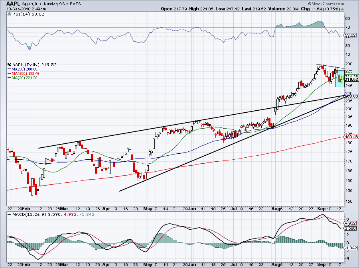
Task: Select the 18-Sep-2018 2:49pm timestamp
Action: (26, 9)
